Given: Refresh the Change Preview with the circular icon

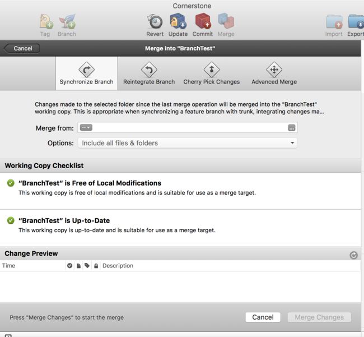Looking at the screenshot, I should pyautogui.click(x=353, y=255).
